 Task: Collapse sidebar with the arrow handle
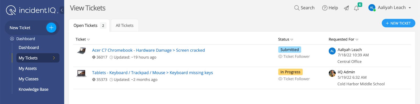pos(62,10)
